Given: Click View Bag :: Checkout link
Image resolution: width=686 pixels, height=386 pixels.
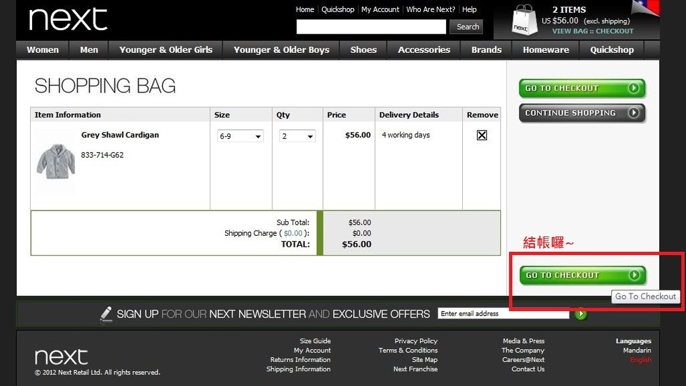Looking at the screenshot, I should click(593, 31).
